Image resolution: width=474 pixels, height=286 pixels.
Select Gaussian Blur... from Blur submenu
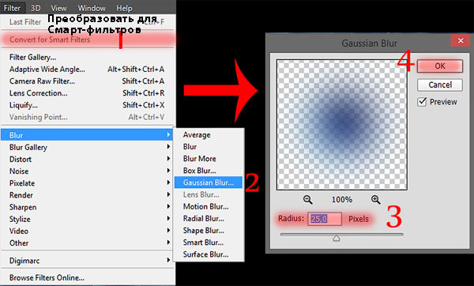pyautogui.click(x=209, y=183)
